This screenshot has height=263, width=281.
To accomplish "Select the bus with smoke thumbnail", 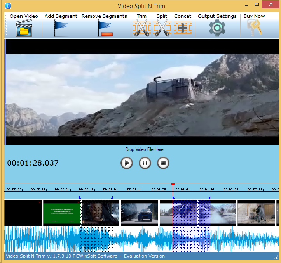I will [x=217, y=213].
